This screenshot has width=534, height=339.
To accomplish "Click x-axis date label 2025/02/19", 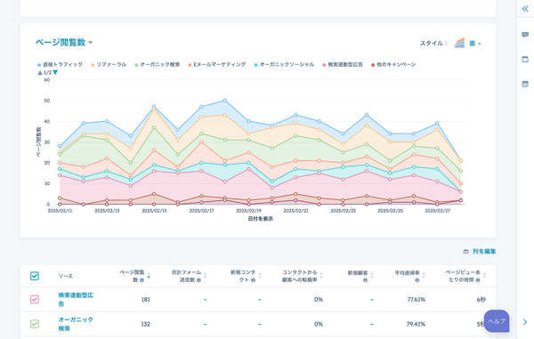I will [x=248, y=211].
